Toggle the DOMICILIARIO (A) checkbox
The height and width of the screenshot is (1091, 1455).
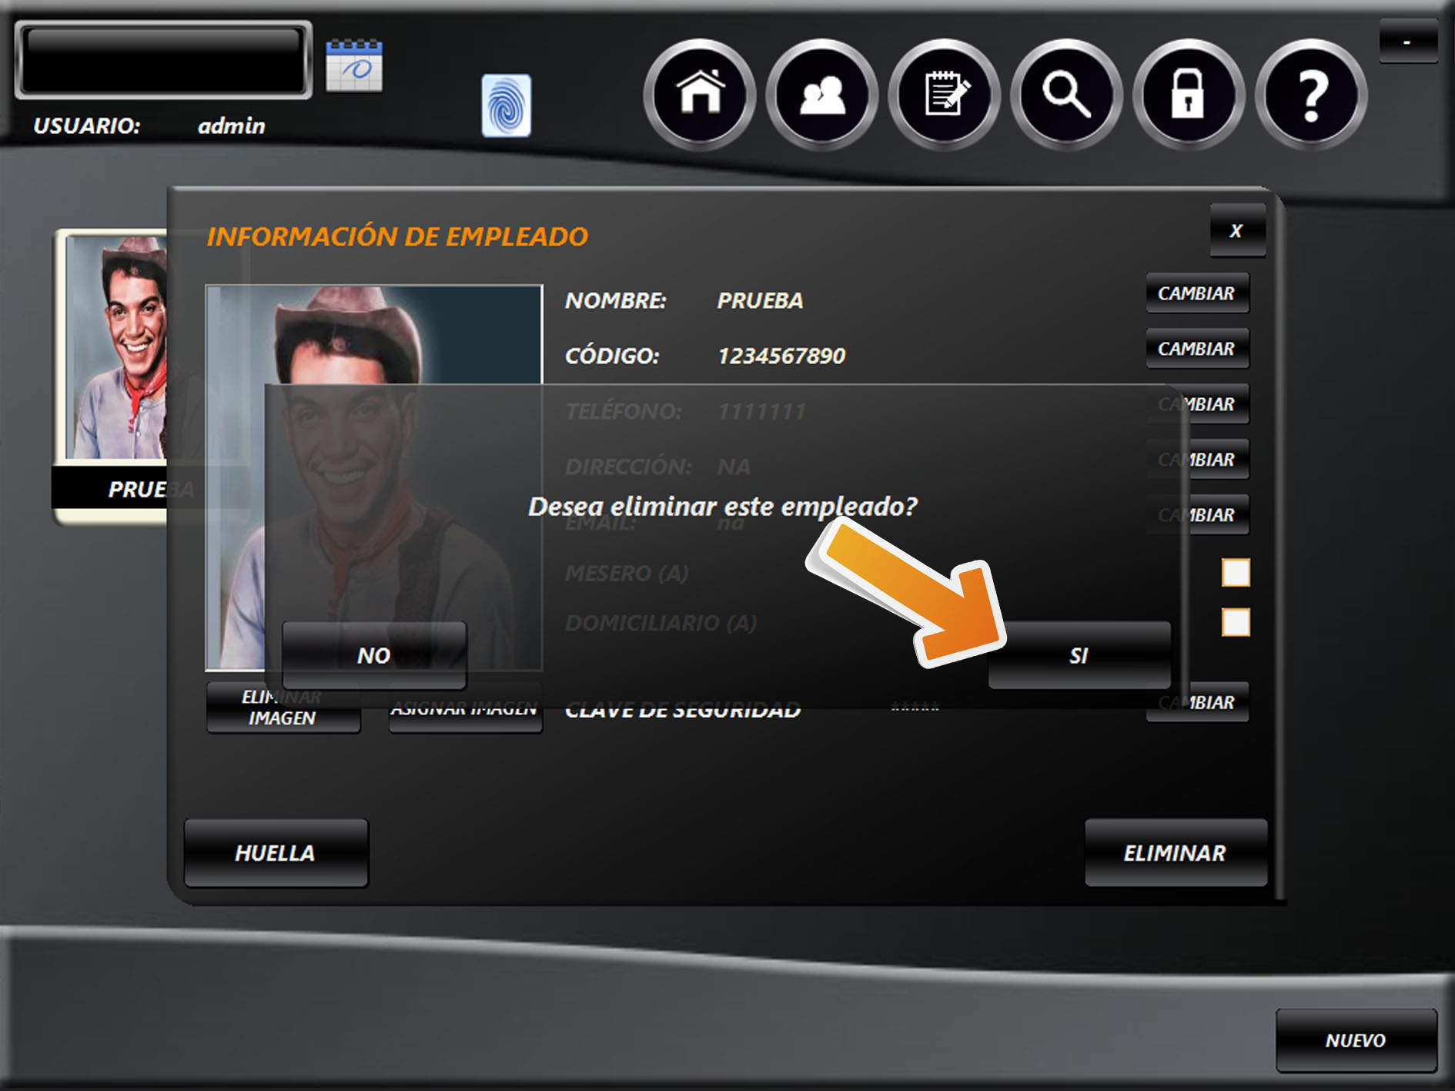click(1235, 622)
